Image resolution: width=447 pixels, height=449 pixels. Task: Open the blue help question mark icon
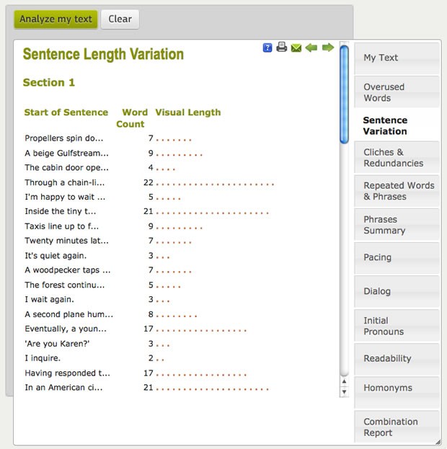click(267, 48)
